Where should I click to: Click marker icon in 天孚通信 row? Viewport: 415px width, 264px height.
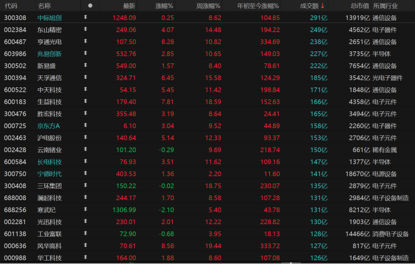click(85, 77)
